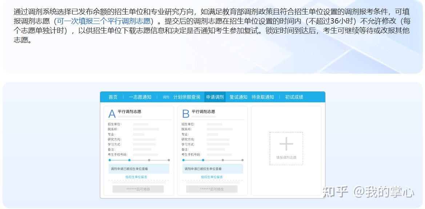Click the plus icon to add a volunteer
Viewport: 425px width, 209px height.
point(286,144)
